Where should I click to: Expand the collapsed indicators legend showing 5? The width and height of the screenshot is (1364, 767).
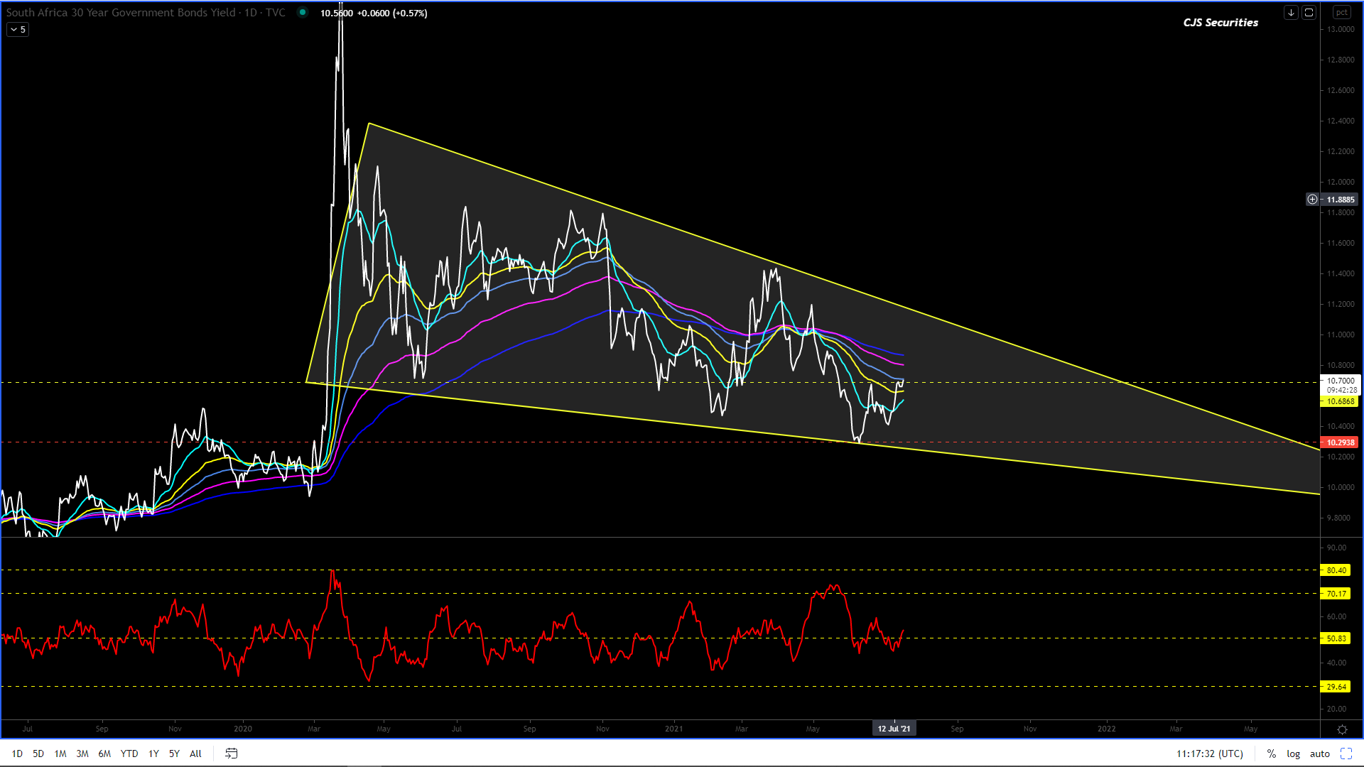tap(18, 30)
